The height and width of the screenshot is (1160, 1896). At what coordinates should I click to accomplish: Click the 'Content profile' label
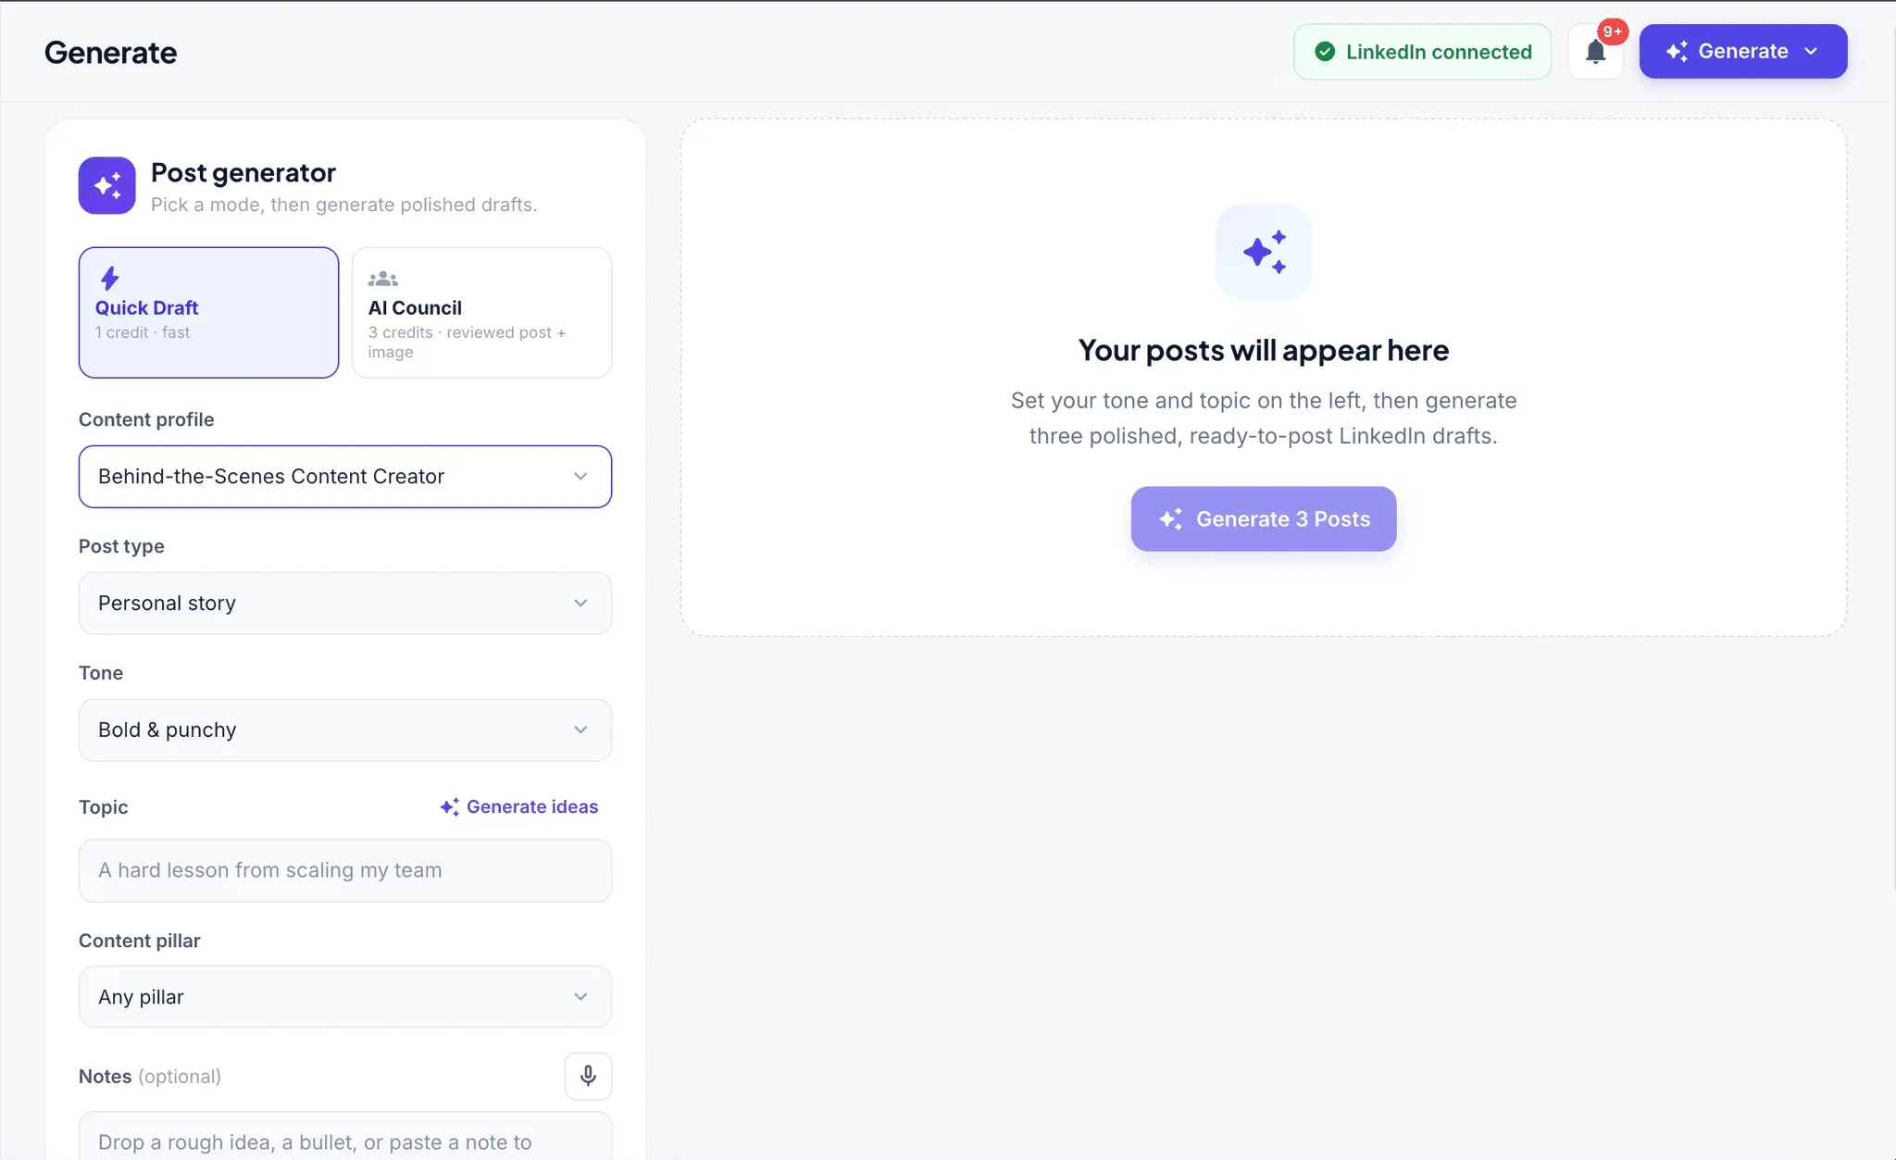tap(146, 420)
